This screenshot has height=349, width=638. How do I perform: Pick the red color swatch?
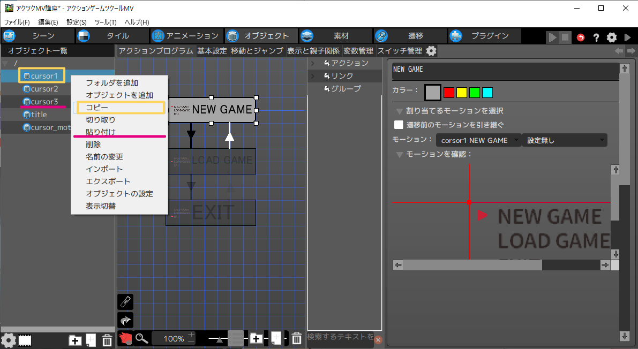pyautogui.click(x=449, y=93)
